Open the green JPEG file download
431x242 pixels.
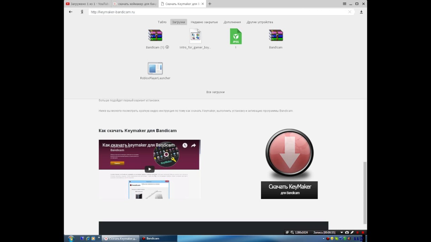coord(236,36)
